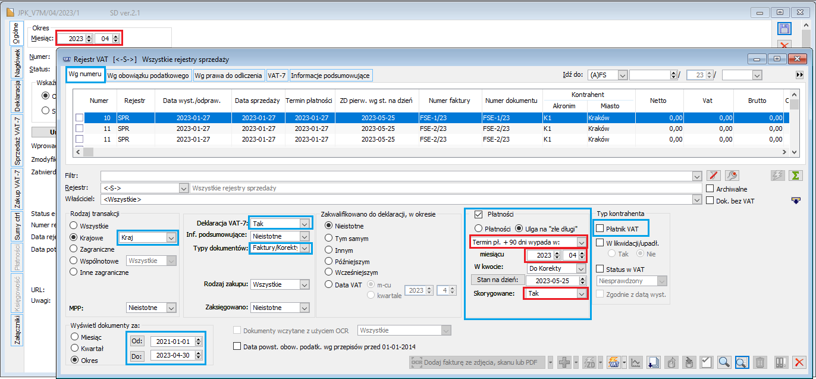The width and height of the screenshot is (816, 379).
Task: Select the Wszystkie transaction type radio
Action: tap(74, 225)
